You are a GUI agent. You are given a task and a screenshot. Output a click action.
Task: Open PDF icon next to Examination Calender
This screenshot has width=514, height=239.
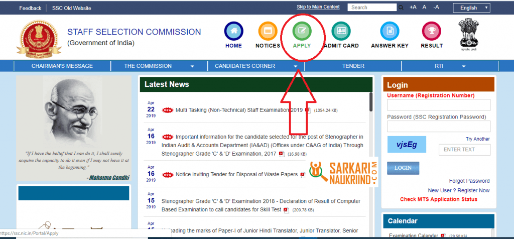[x=443, y=235]
